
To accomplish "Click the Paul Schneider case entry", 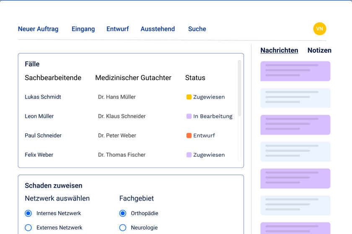I will [43, 135].
